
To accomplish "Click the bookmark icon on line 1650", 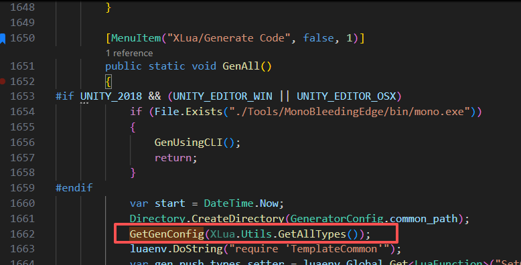I will point(3,39).
